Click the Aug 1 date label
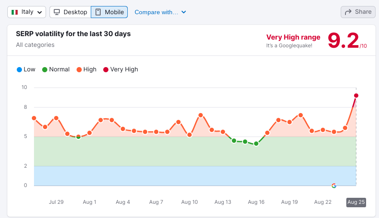This screenshot has width=379, height=218. point(89,202)
